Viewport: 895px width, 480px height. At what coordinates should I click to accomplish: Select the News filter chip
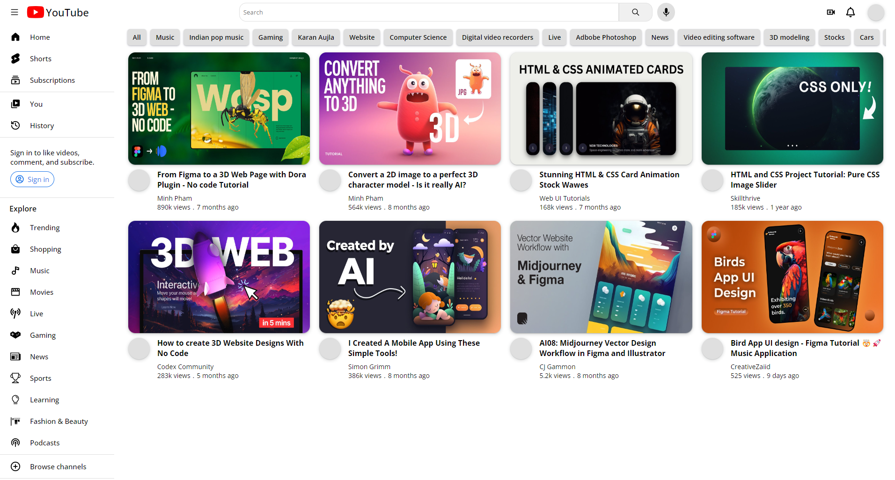tap(660, 37)
